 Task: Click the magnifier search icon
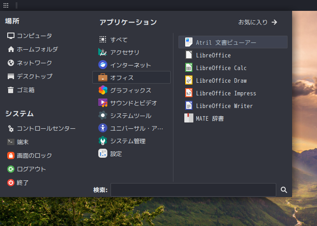click(283, 190)
